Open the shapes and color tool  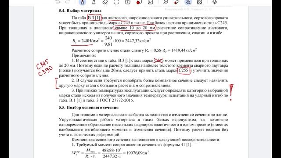(139, 2)
